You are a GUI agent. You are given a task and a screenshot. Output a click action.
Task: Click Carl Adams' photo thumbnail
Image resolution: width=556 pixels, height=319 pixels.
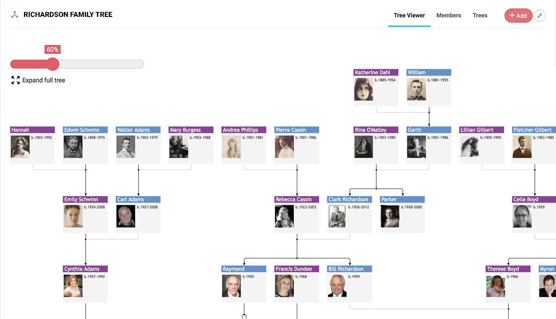[x=126, y=216]
